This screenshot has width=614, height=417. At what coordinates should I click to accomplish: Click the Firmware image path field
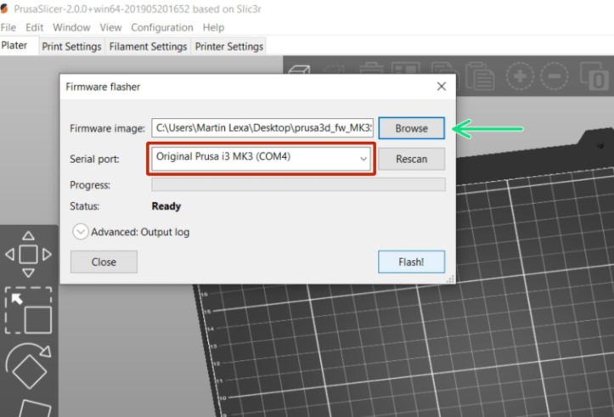coord(262,128)
